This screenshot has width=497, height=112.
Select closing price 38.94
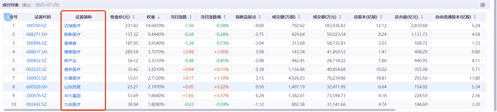133,104
